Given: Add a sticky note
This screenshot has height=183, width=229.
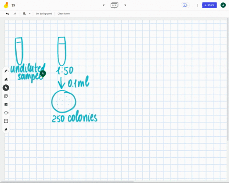Looking at the screenshot, I should pos(6,96).
